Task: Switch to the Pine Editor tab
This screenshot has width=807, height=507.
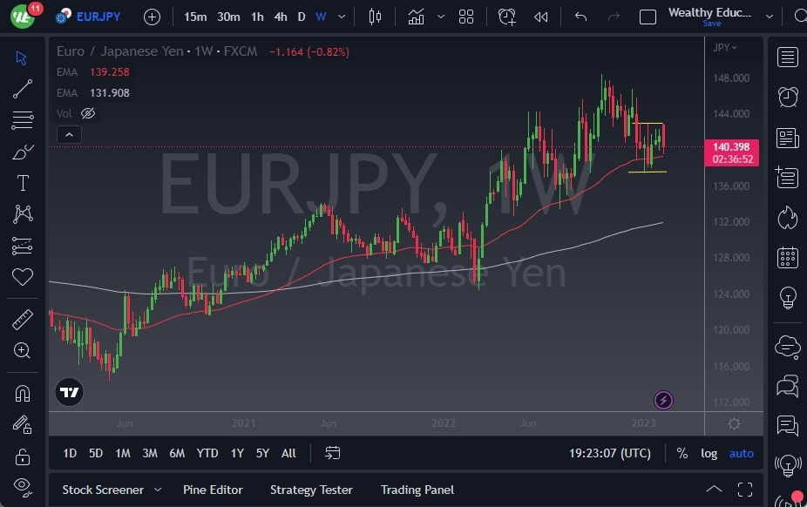Action: click(213, 490)
